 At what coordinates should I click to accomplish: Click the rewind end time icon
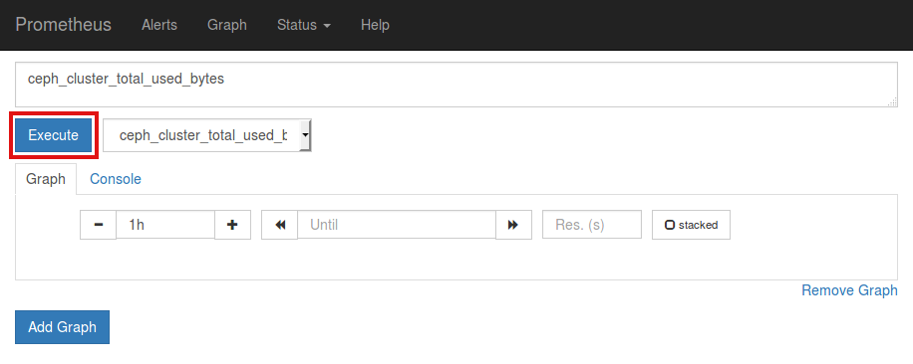click(280, 225)
